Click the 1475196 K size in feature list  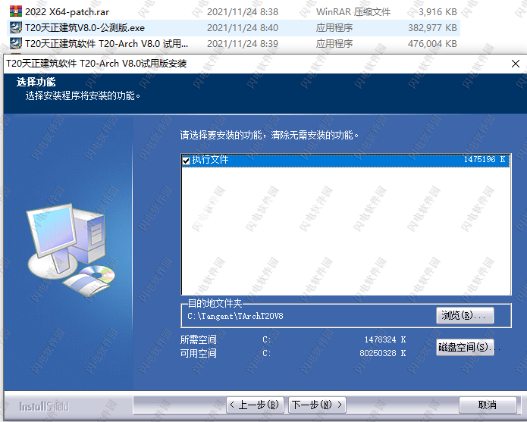pyautogui.click(x=485, y=159)
